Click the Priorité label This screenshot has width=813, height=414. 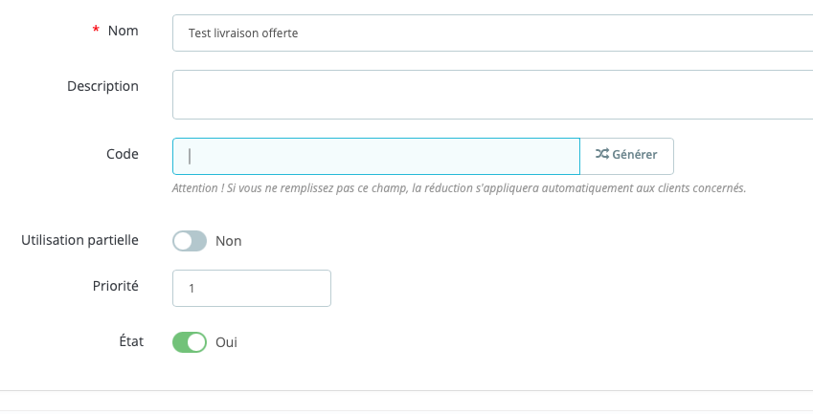click(x=116, y=286)
